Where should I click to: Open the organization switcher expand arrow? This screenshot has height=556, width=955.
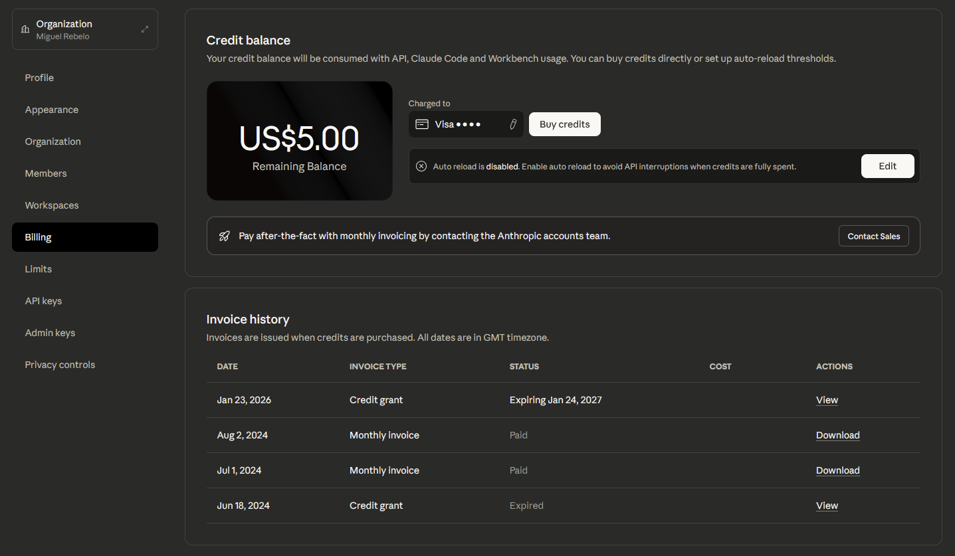coord(144,29)
